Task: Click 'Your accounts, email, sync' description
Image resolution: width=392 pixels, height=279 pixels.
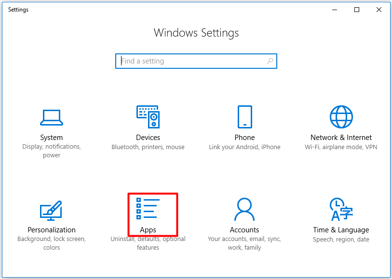Action: point(244,243)
